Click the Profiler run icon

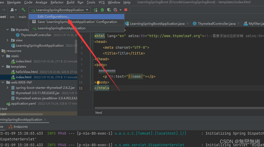coord(116,10)
